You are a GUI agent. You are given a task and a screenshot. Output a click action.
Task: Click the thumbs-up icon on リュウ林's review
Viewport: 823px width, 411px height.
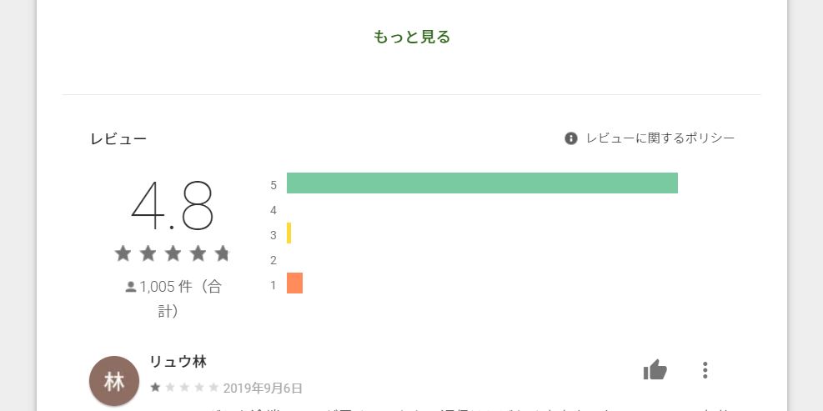[655, 370]
